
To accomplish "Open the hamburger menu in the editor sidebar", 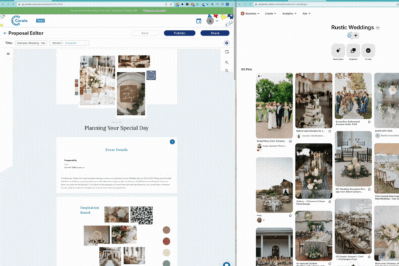I will point(8,54).
